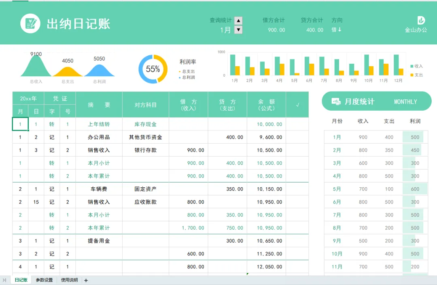
Task: Click the yellow 支出 legend swatch
Action: pyautogui.click(x=412, y=75)
